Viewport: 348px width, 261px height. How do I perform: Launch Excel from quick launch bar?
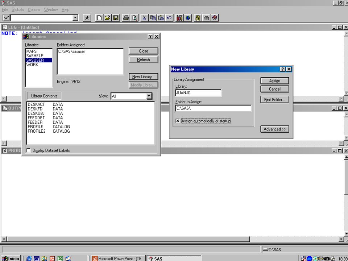click(60, 258)
